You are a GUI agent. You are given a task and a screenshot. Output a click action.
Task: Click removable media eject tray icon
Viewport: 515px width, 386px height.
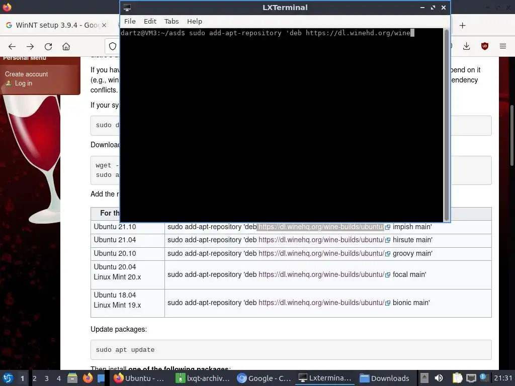tap(424, 378)
